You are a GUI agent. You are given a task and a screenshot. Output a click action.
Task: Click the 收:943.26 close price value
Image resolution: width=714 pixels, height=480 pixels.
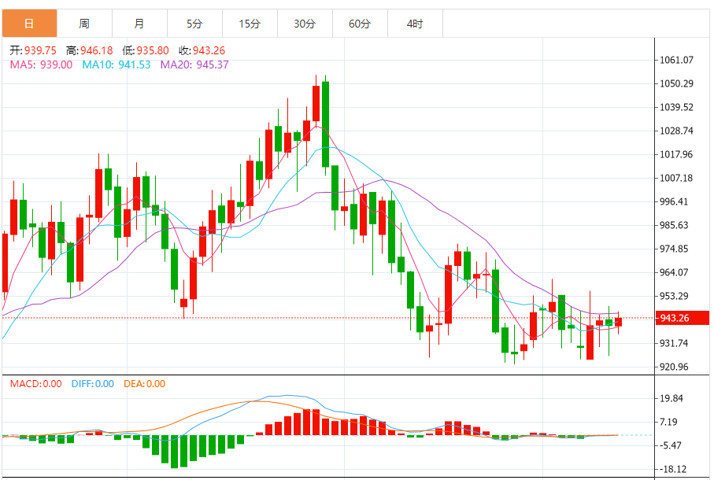coord(202,50)
